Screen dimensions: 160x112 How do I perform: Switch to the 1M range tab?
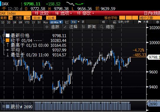pos(15,22)
